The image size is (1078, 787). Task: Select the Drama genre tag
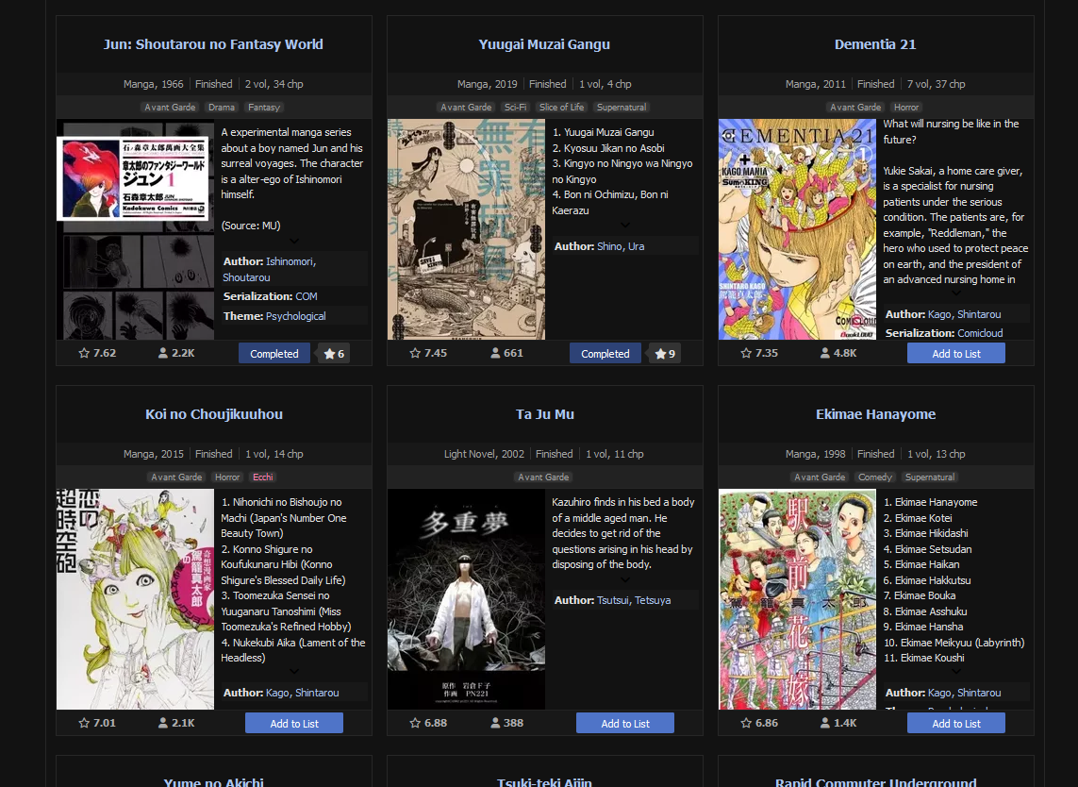[x=222, y=108]
